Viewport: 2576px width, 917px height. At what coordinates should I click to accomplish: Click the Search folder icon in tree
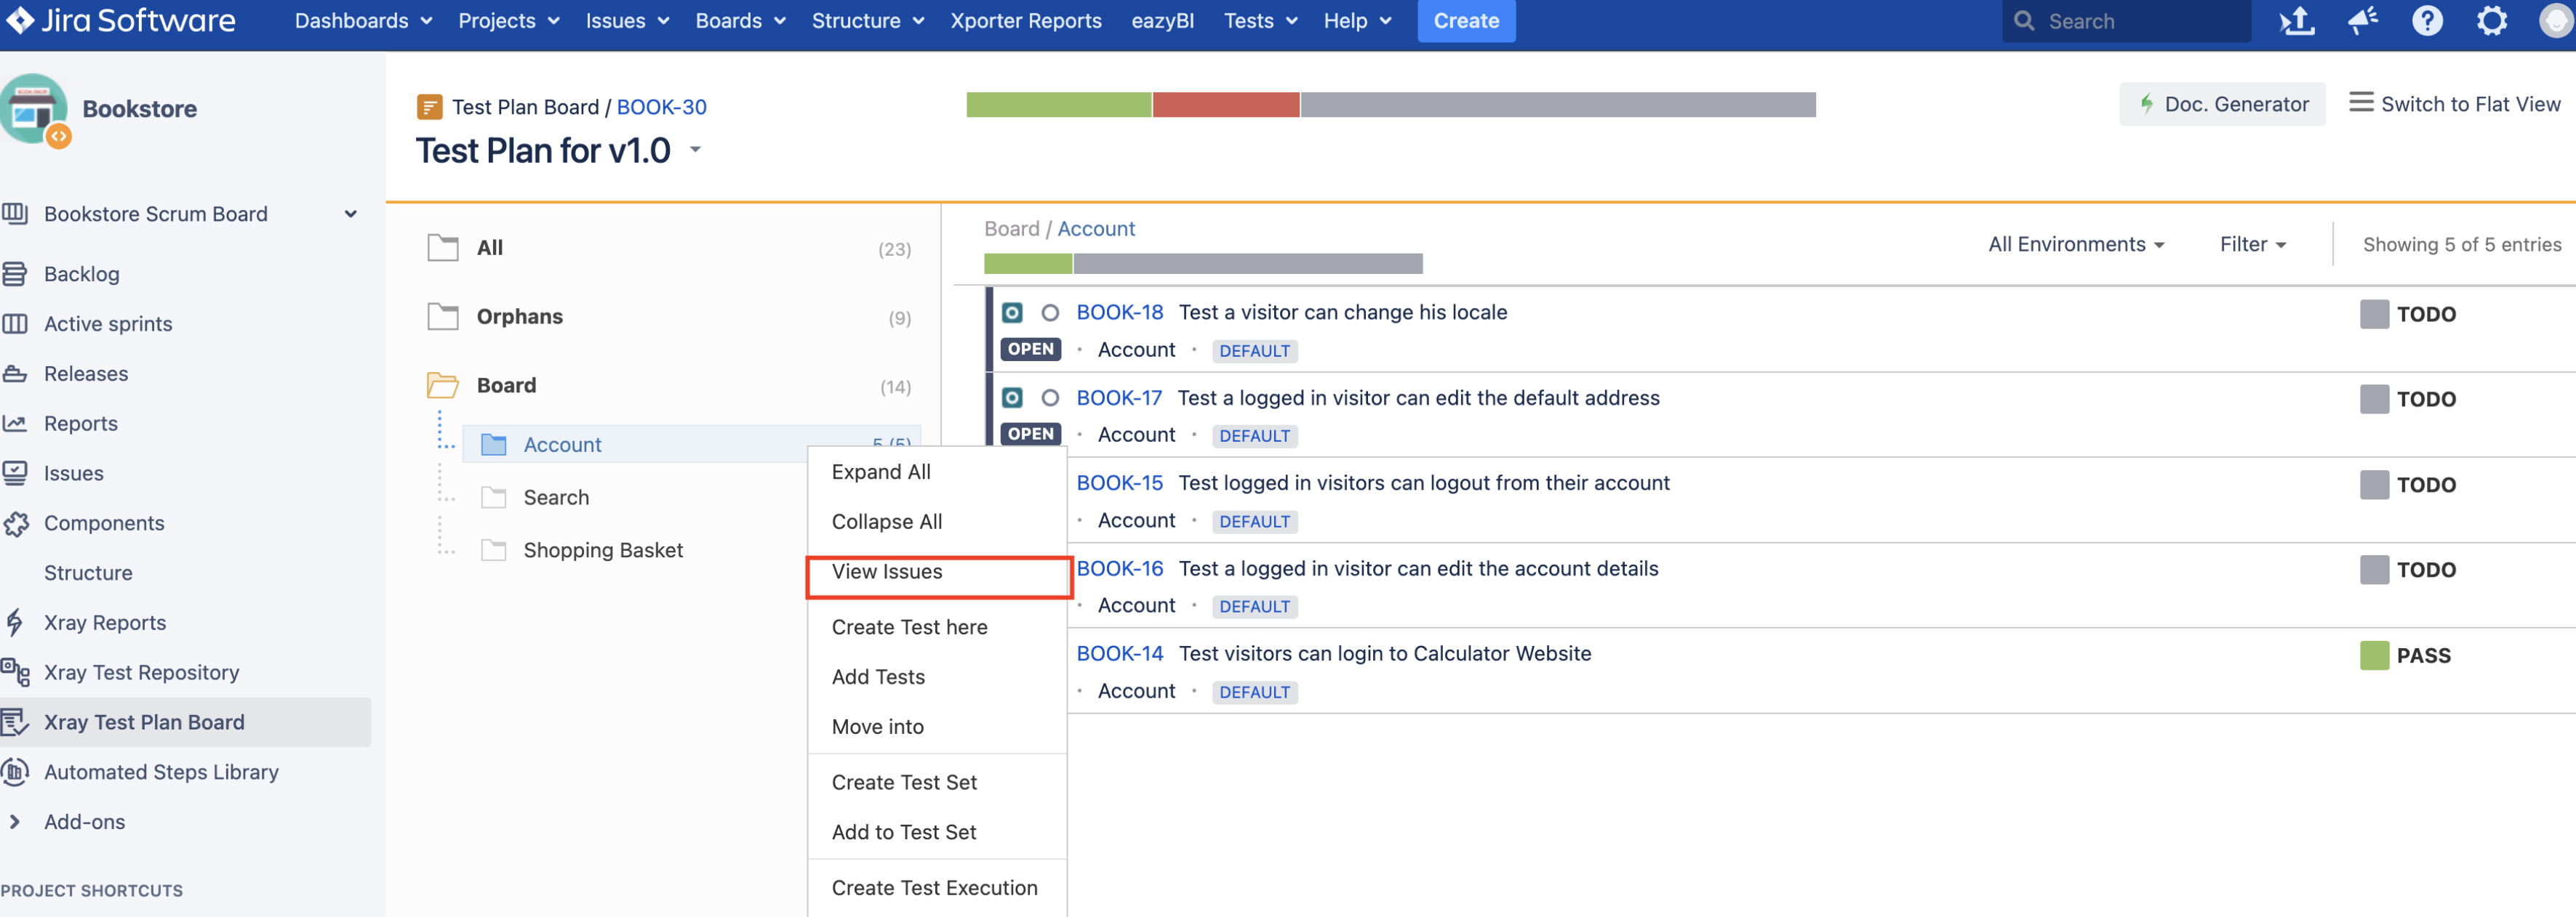494,498
